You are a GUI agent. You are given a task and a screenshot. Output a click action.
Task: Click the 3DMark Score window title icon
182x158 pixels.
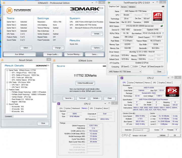click(54, 60)
